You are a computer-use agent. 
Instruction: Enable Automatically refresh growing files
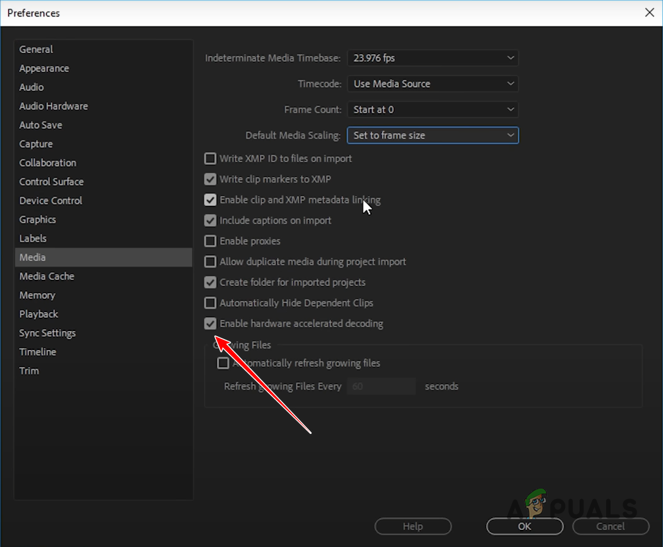223,363
